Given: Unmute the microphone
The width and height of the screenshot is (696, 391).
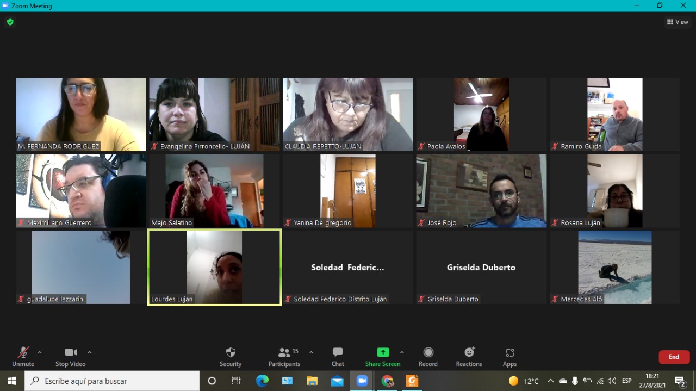Looking at the screenshot, I should point(23,357).
